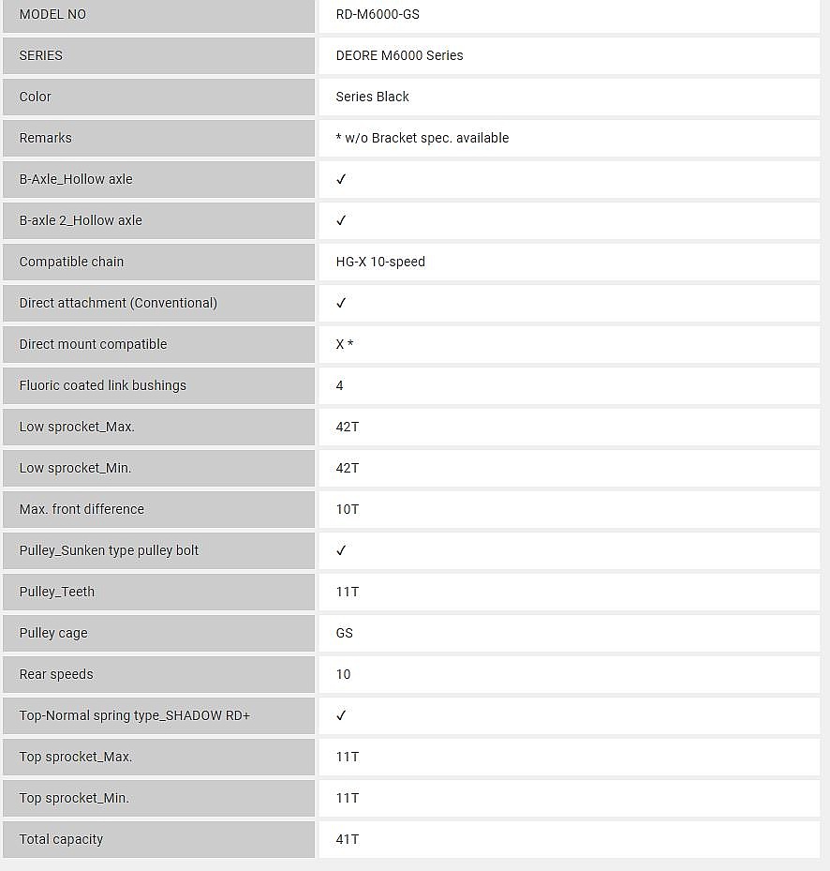Select the Max. front difference label

(x=82, y=509)
